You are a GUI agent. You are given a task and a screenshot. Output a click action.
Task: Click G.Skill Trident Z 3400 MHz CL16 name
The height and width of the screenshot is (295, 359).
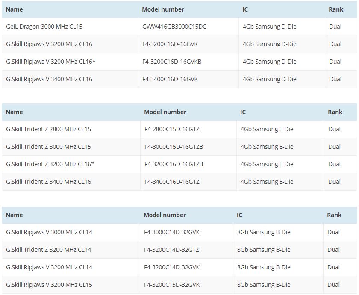(x=48, y=182)
